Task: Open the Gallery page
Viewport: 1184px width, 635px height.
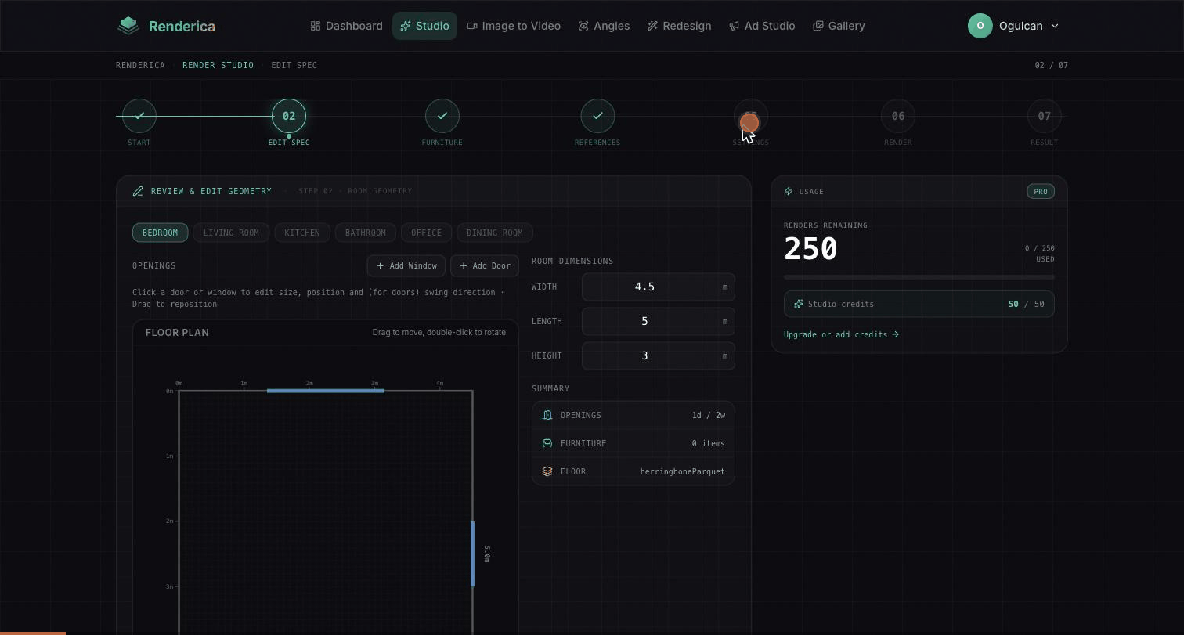Action: coord(839,26)
